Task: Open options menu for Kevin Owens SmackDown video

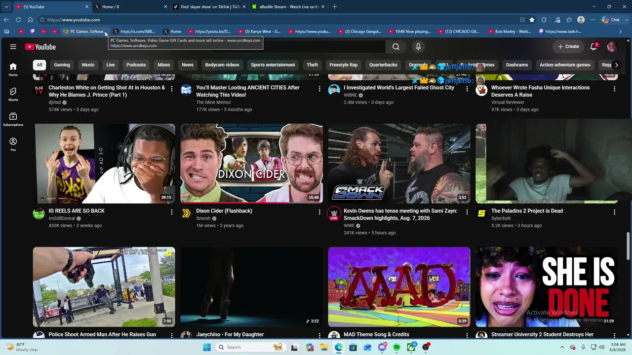Action: click(467, 212)
